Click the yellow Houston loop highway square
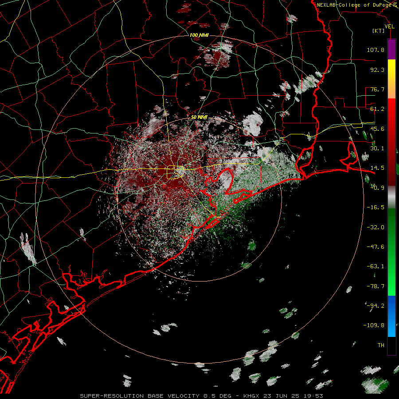This screenshot has width=399, height=399. point(175,172)
